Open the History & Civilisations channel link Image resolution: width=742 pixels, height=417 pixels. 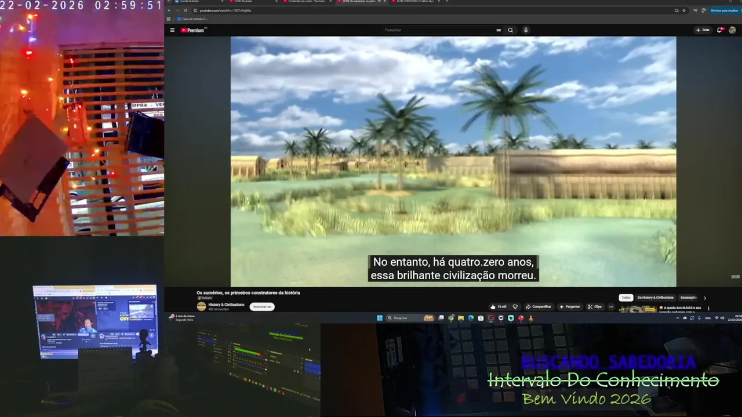point(226,305)
